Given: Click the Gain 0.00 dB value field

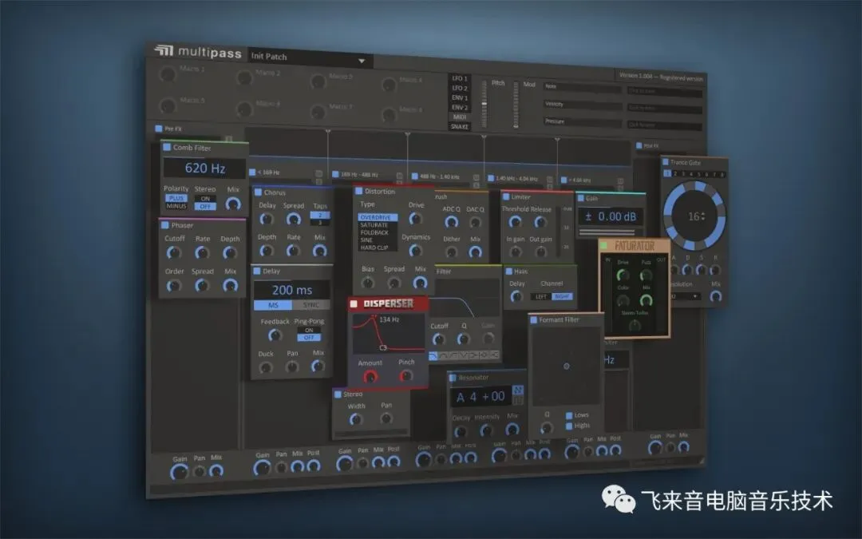Looking at the screenshot, I should coord(611,216).
